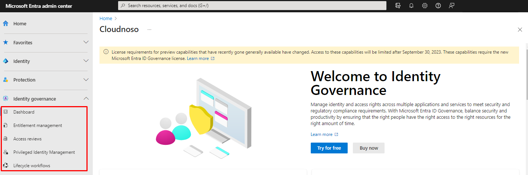The height and width of the screenshot is (175, 528).
Task: Click the Home house icon in sidebar
Action: click(x=6, y=23)
